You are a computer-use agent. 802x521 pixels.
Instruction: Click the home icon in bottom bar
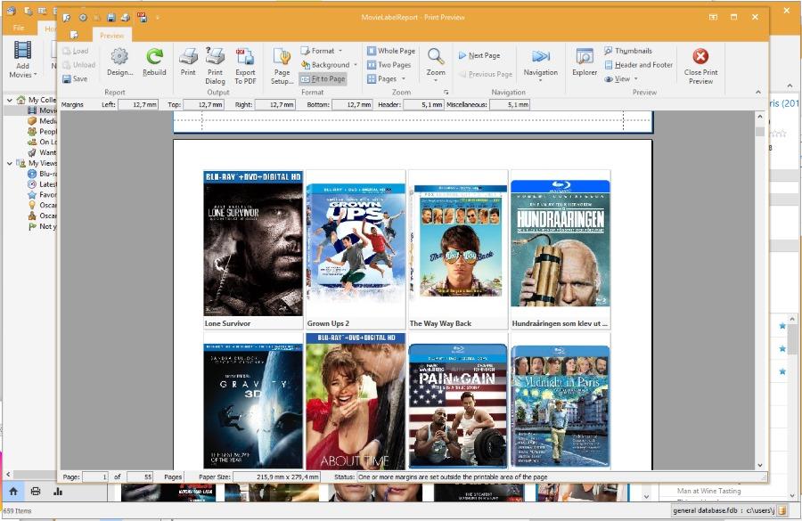13,492
